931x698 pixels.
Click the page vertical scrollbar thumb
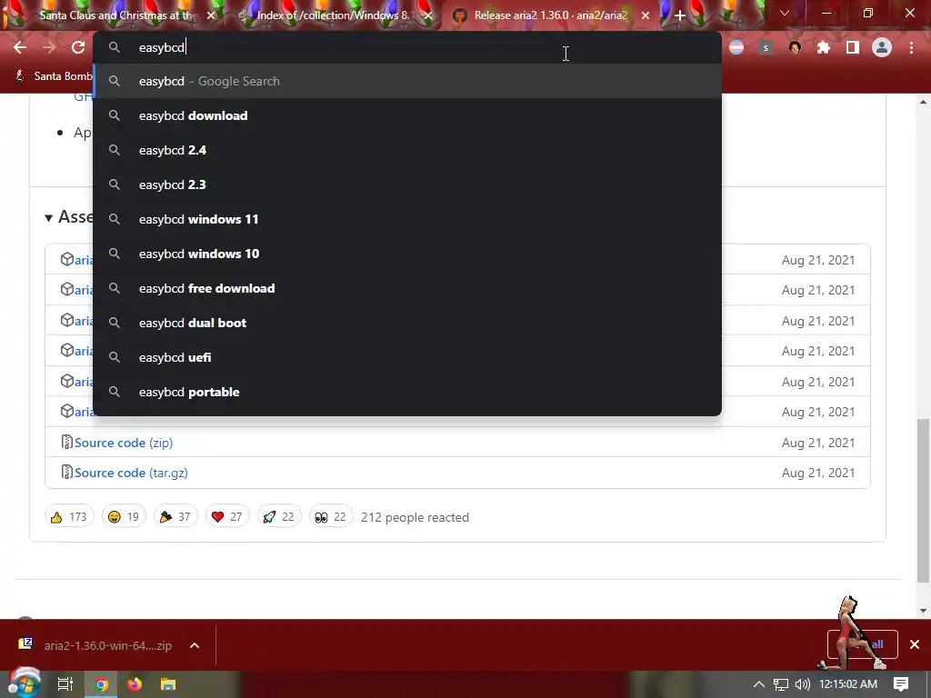(923, 501)
